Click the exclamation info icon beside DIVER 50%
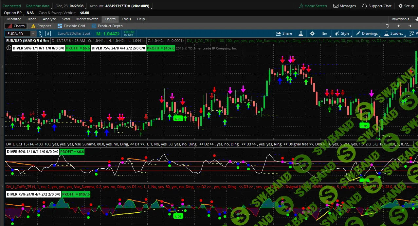 tap(9, 48)
